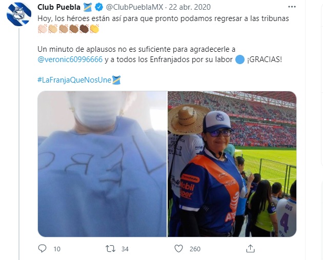View the masked nurse photo

pos(102,164)
